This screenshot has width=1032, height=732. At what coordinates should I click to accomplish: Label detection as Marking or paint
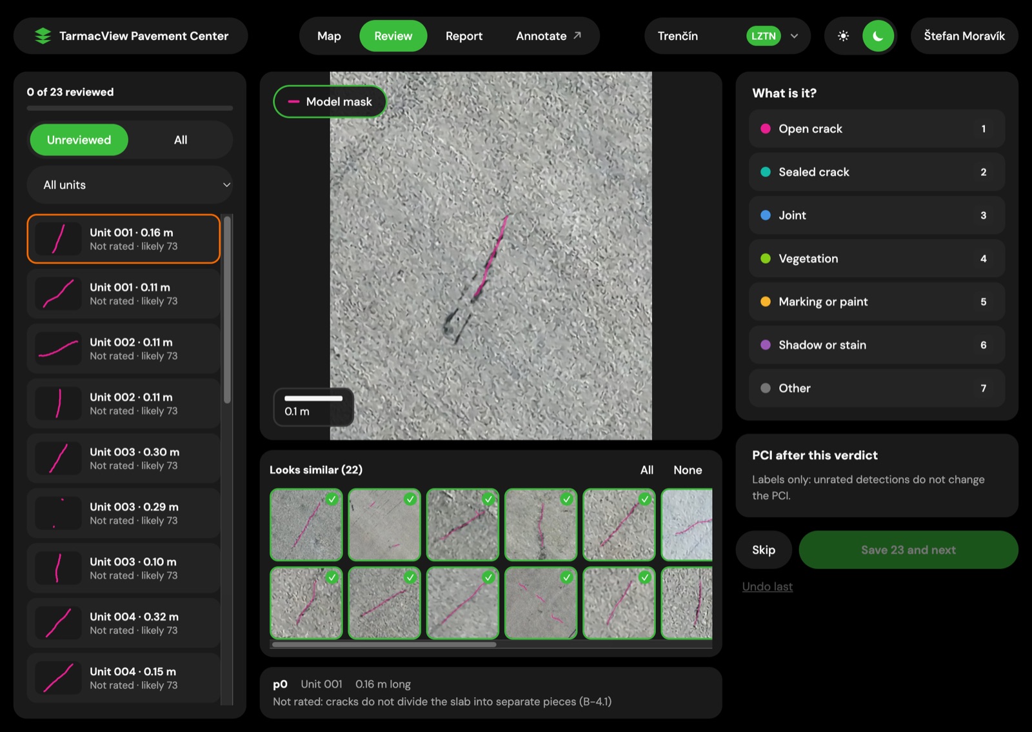(877, 302)
